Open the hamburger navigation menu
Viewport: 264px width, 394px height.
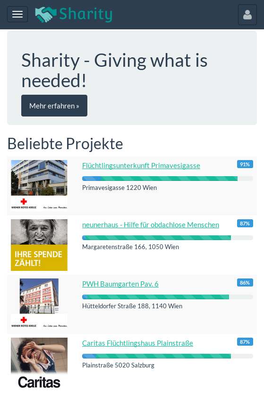(x=17, y=14)
